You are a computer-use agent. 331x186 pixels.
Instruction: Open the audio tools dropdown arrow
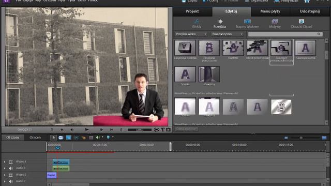(102, 137)
